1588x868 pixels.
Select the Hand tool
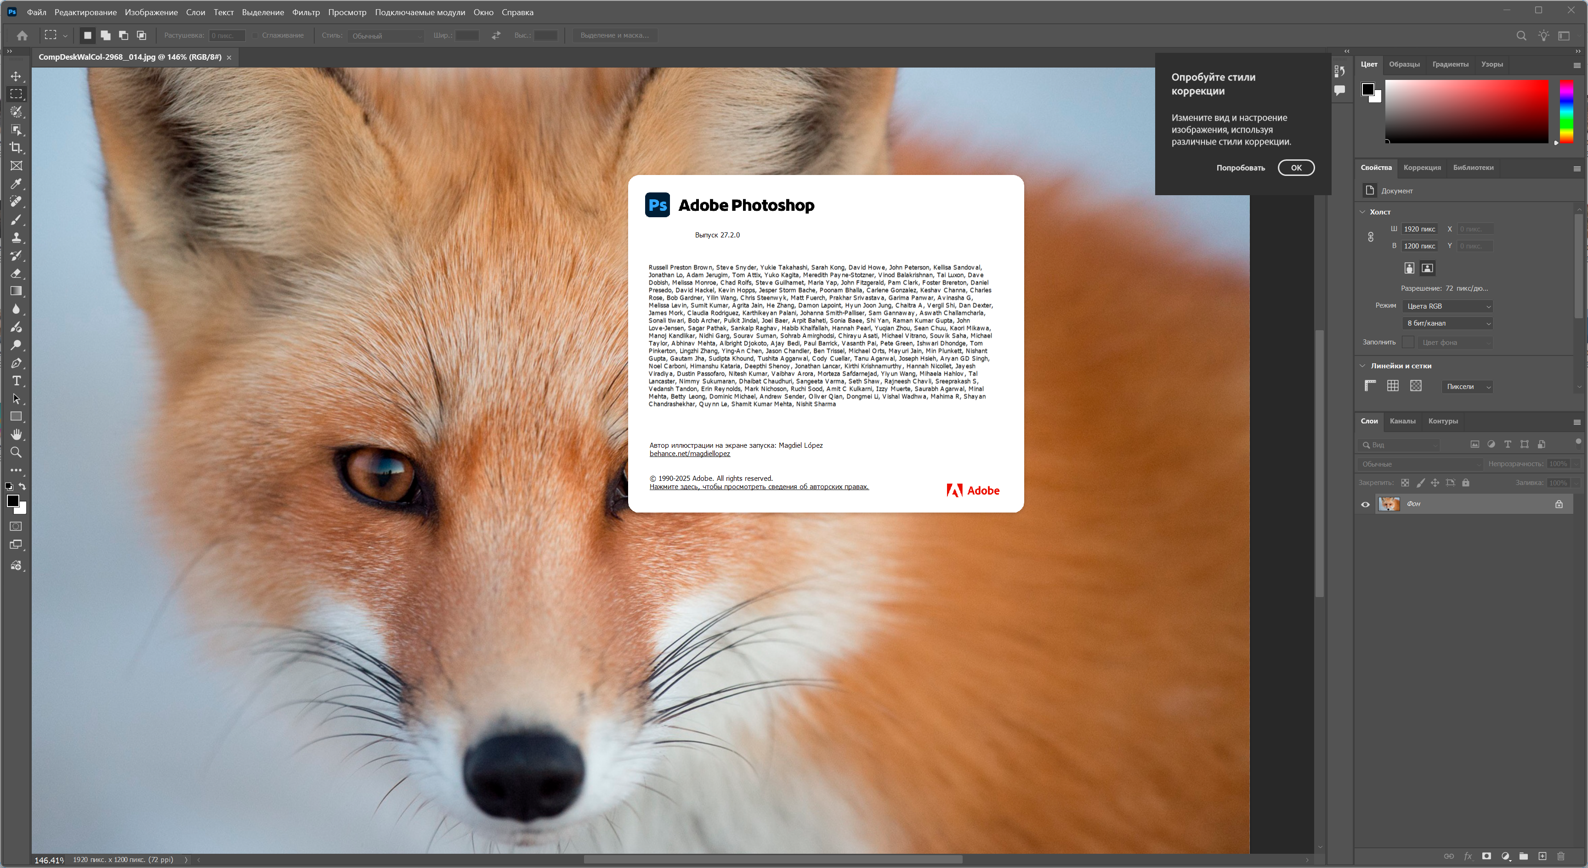[x=16, y=434]
